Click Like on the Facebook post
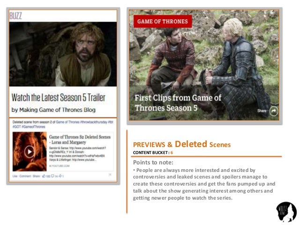The height and width of the screenshot is (225, 299). click(x=15, y=176)
